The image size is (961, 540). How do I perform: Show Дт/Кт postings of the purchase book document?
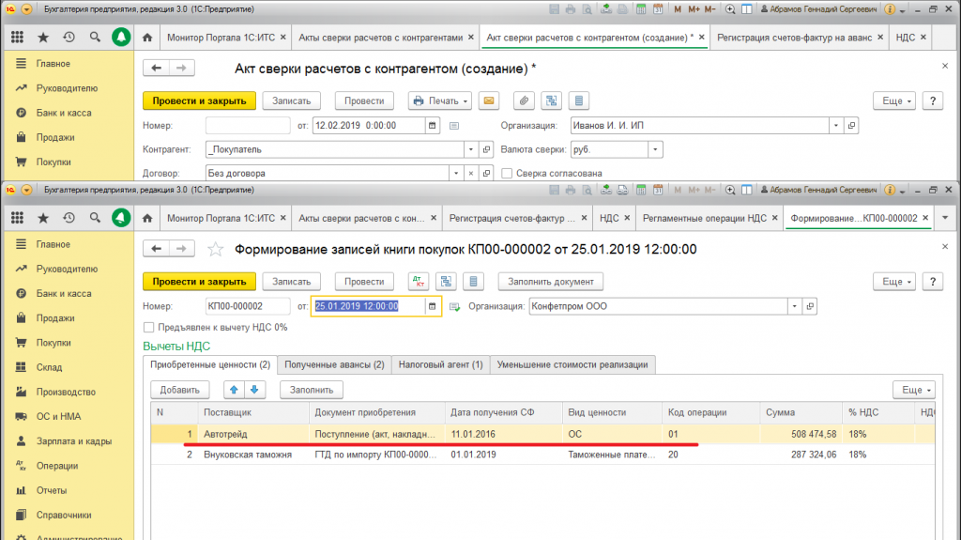click(x=417, y=281)
